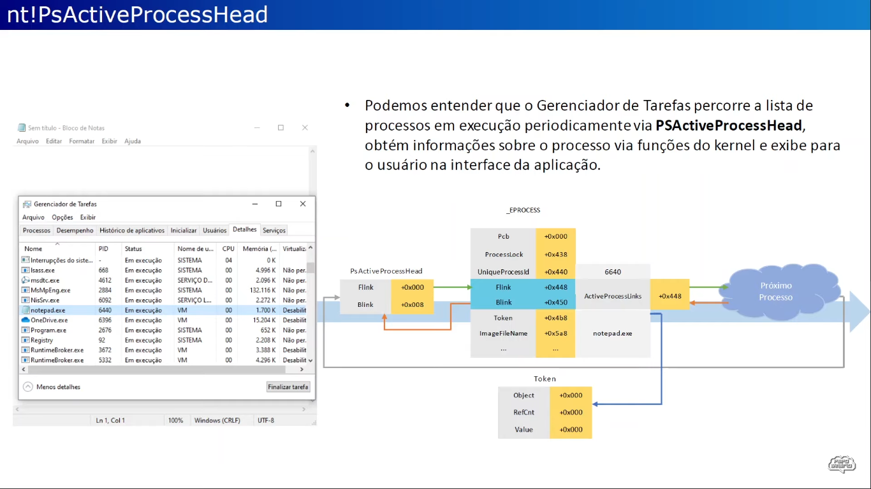
Task: Click the msdtc.exe process icon
Action: pyautogui.click(x=26, y=280)
